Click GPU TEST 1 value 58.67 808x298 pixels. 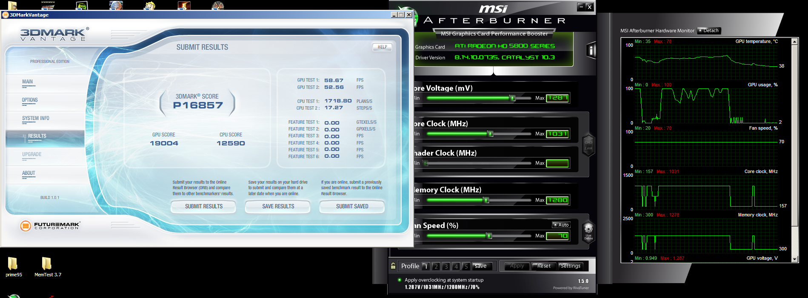[334, 80]
